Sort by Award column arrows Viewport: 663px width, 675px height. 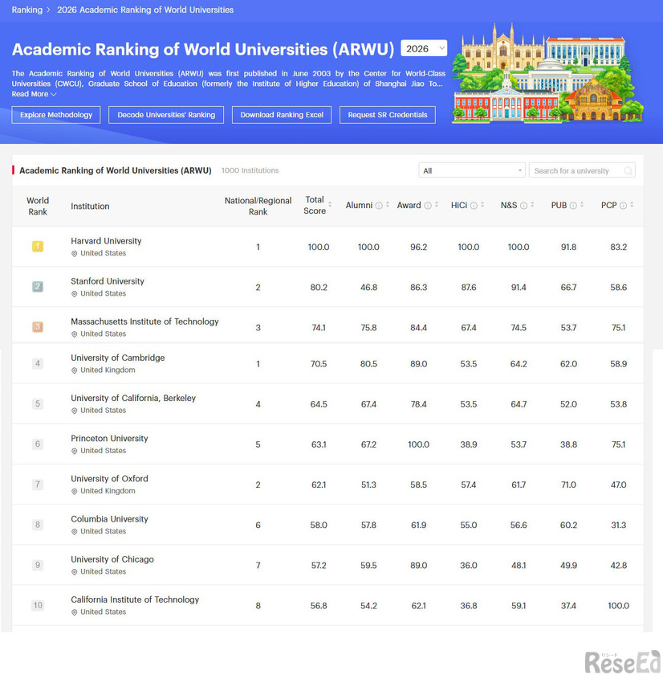click(437, 205)
